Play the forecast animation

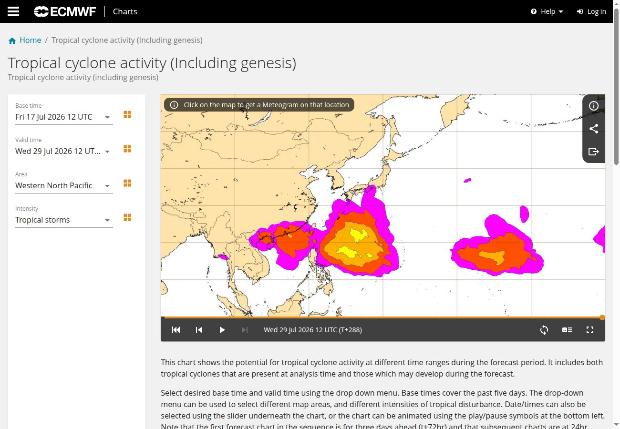(x=222, y=330)
